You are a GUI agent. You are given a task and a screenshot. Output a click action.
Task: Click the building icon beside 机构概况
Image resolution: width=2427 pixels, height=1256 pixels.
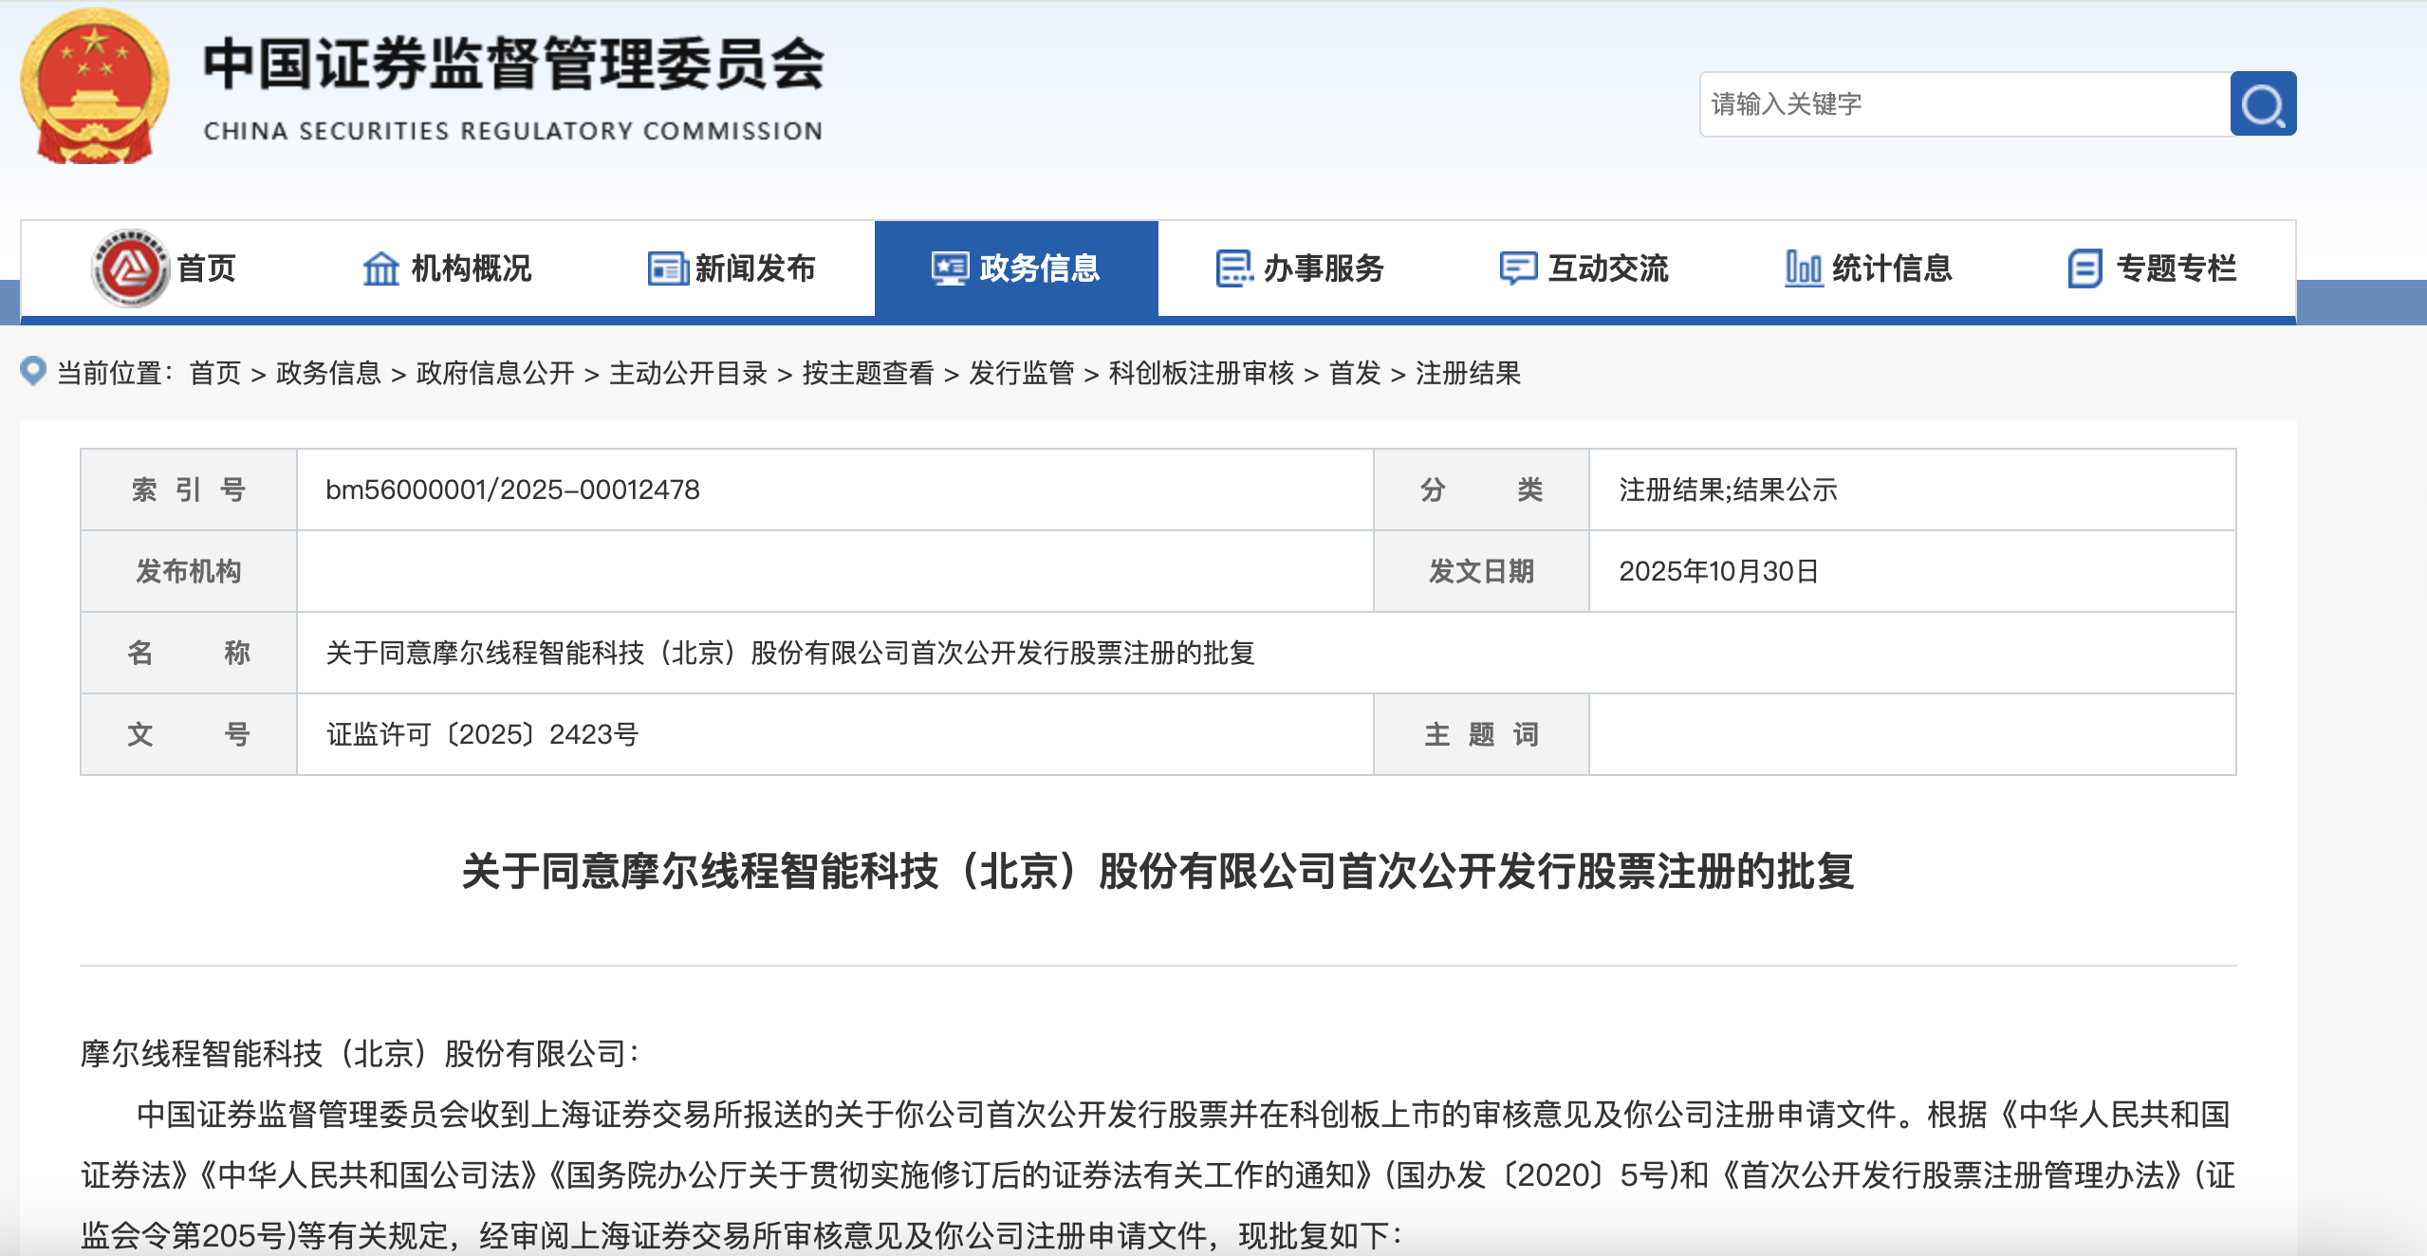pyautogui.click(x=380, y=268)
